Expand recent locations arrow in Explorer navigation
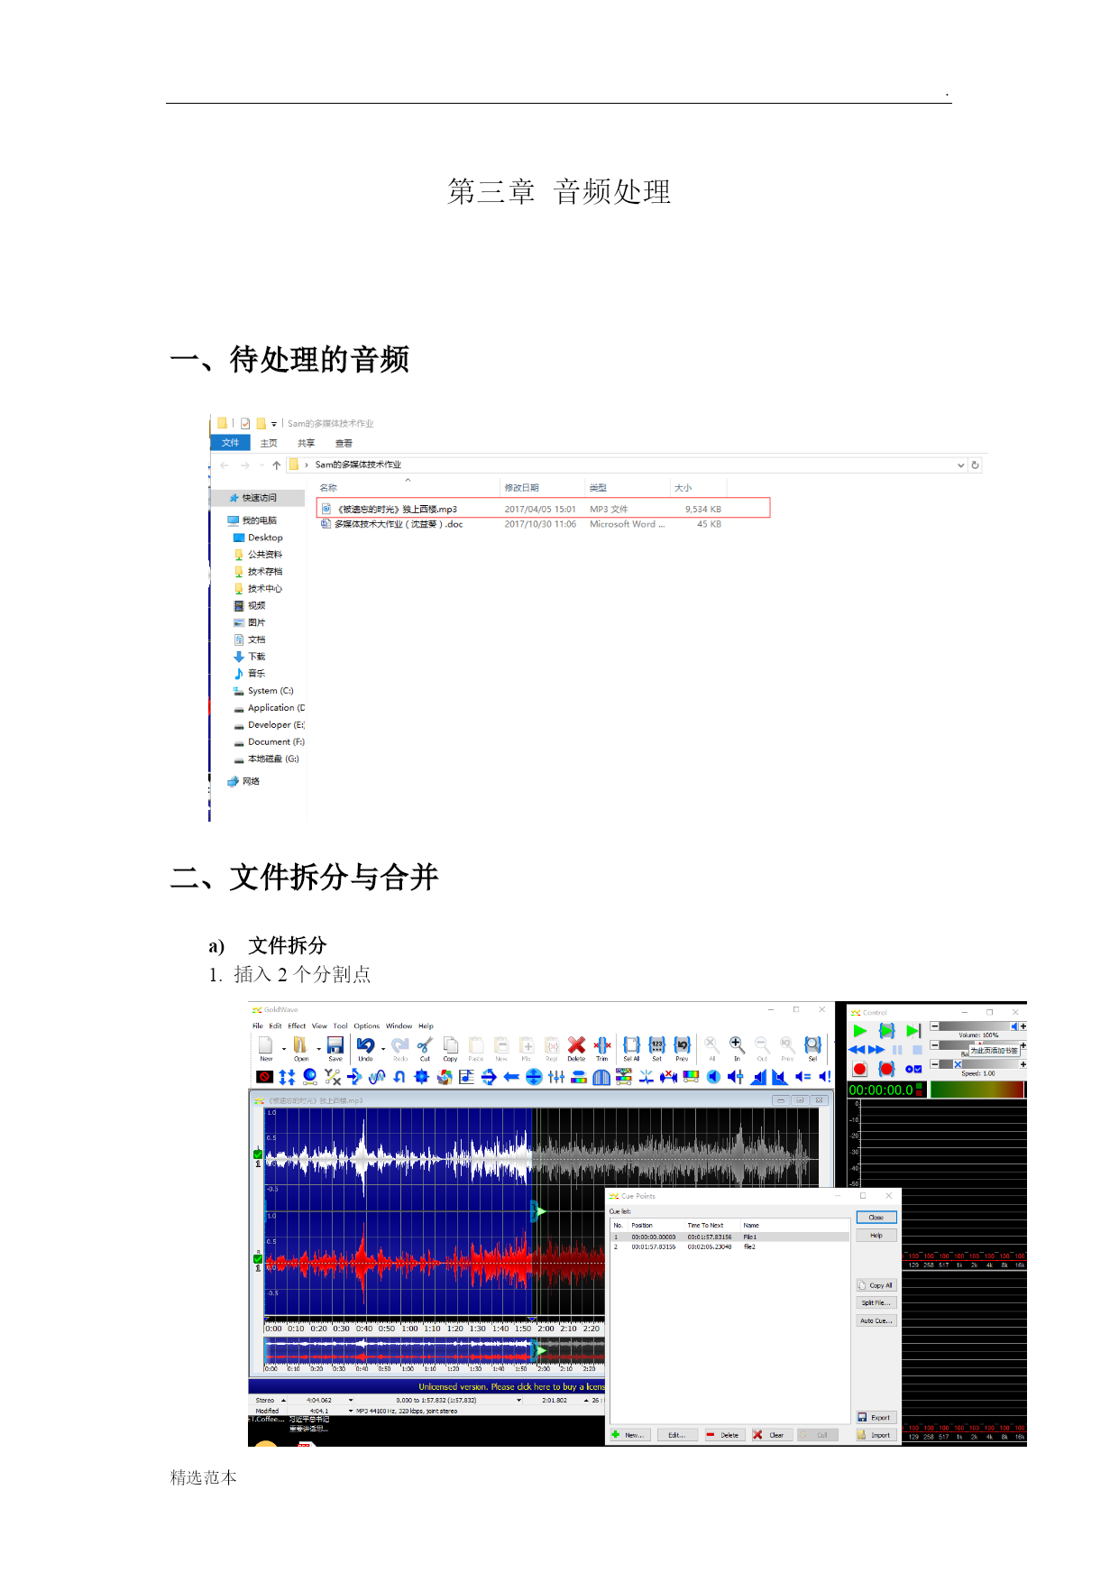The height and width of the screenshot is (1582, 1119). point(261,465)
